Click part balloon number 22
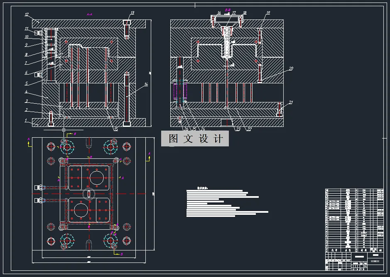Screen dimensions: 390x277 pyautogui.click(x=249, y=129)
